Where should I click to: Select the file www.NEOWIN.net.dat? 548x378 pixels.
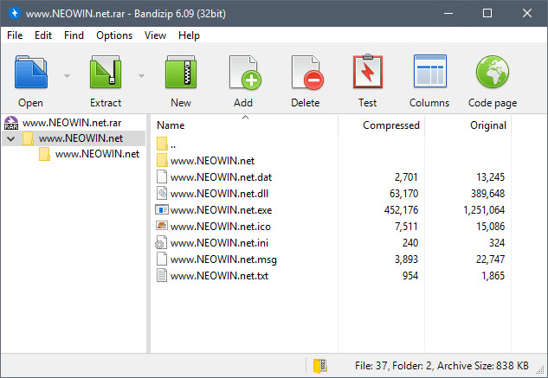point(221,177)
